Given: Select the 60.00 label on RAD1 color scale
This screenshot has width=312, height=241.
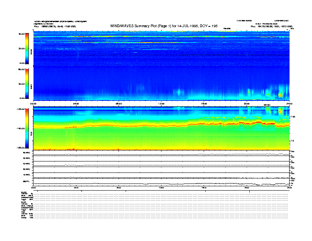Looking at the screenshot, I should [x=21, y=69].
